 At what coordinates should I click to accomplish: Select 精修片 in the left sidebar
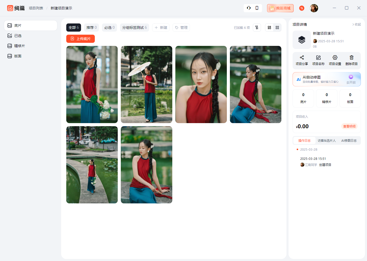pos(31,46)
